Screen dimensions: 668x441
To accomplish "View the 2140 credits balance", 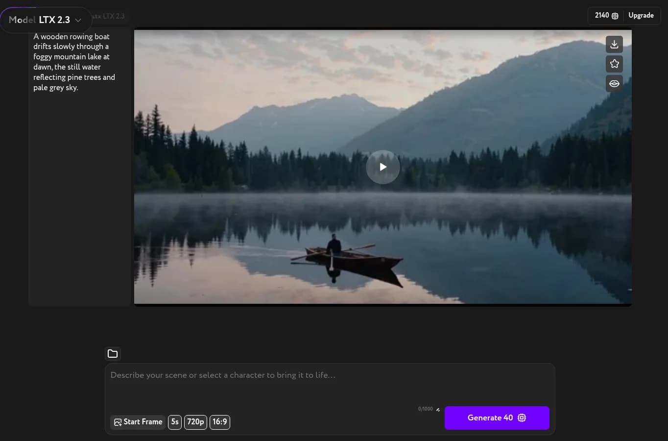I will pyautogui.click(x=602, y=16).
